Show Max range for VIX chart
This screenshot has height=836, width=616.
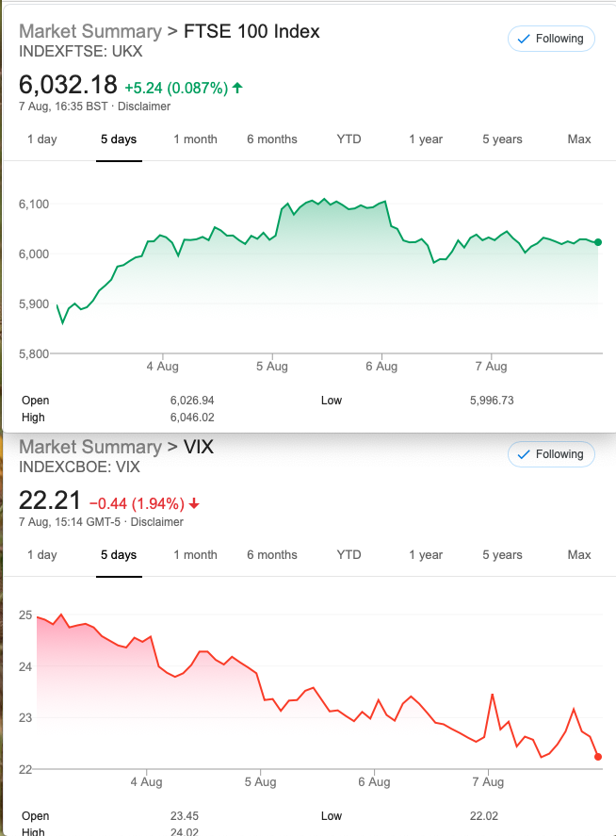578,555
